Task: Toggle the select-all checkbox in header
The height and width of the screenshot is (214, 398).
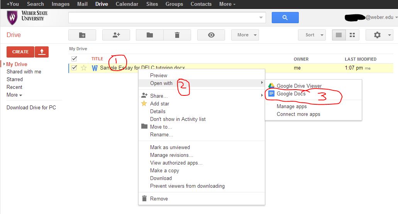Action: click(x=74, y=59)
